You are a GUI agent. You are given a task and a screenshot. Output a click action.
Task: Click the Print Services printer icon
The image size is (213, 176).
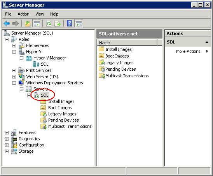click(21, 70)
